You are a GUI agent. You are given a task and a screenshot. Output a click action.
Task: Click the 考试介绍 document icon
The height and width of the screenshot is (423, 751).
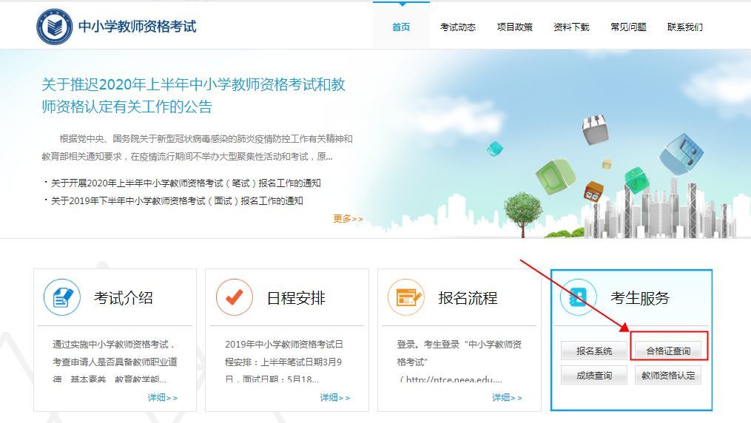coord(62,297)
